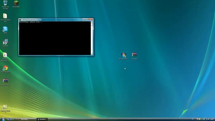The height and width of the screenshot is (121, 215).
Task: Click the "Installing, please wait..." text in the console
Action: 31,22
